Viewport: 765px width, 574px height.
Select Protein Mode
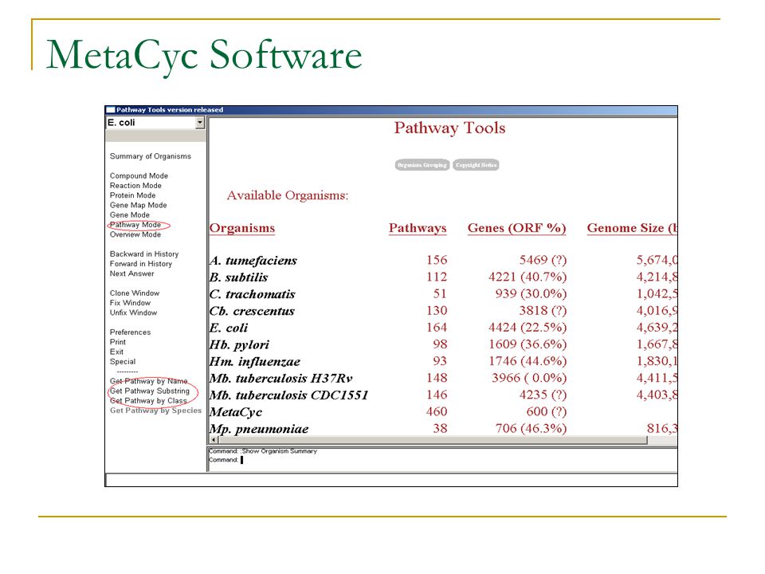[132, 195]
